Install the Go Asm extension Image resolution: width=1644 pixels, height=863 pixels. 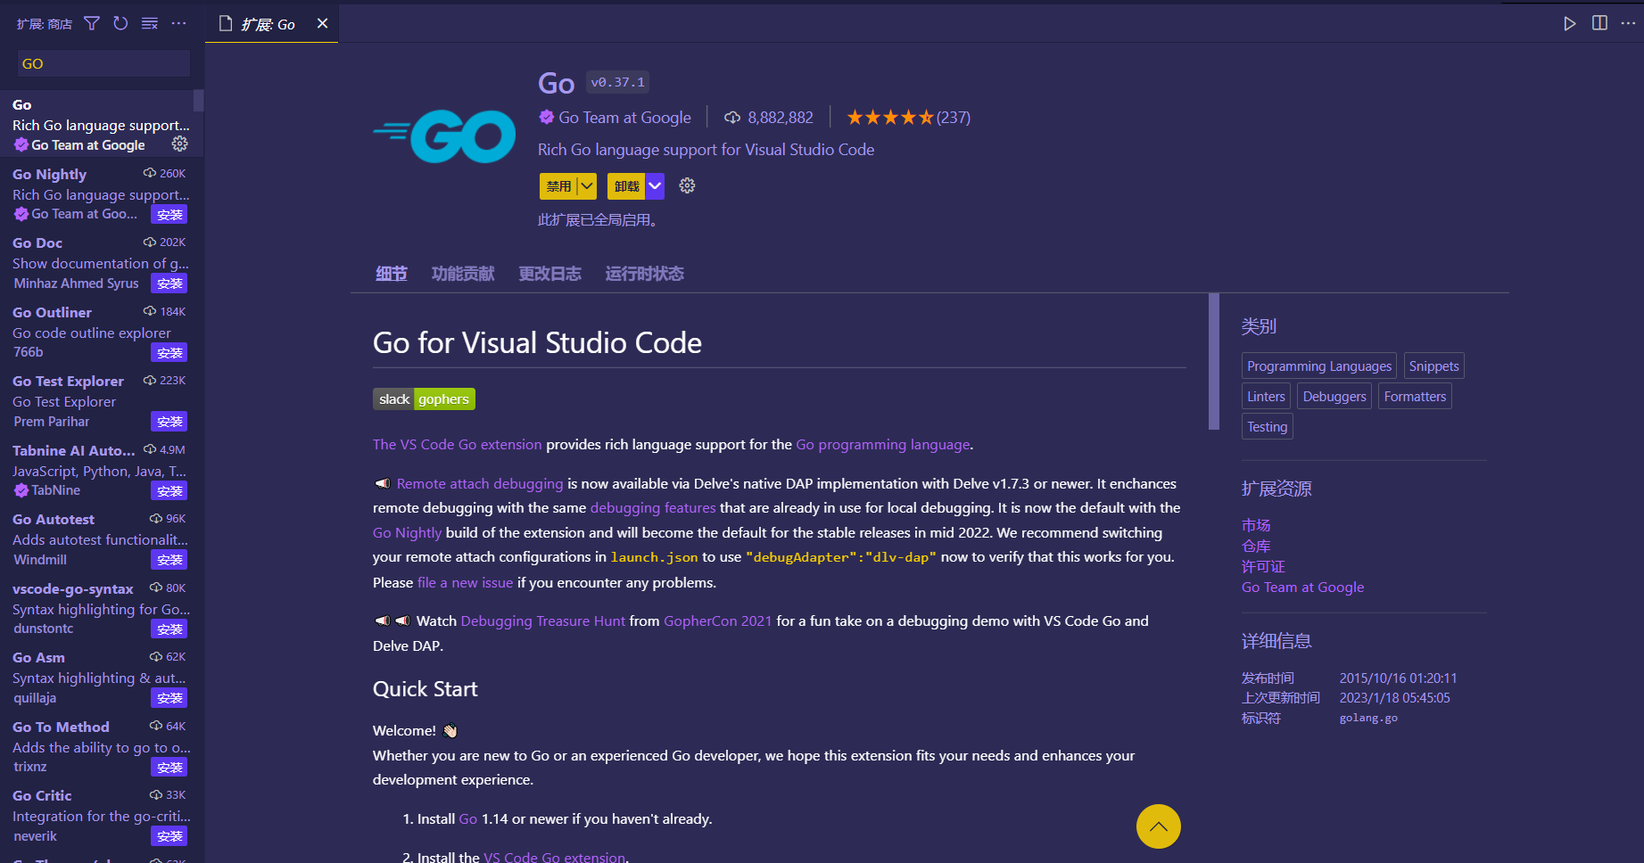pyautogui.click(x=169, y=698)
